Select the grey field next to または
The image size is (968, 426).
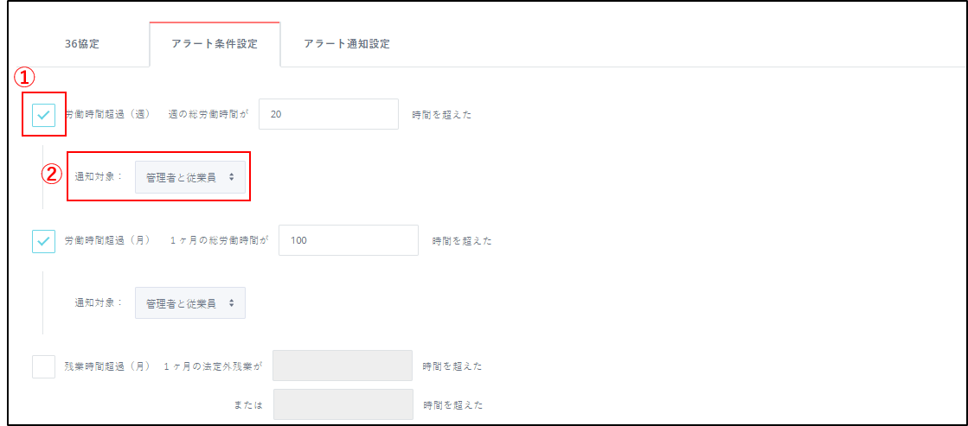click(343, 404)
